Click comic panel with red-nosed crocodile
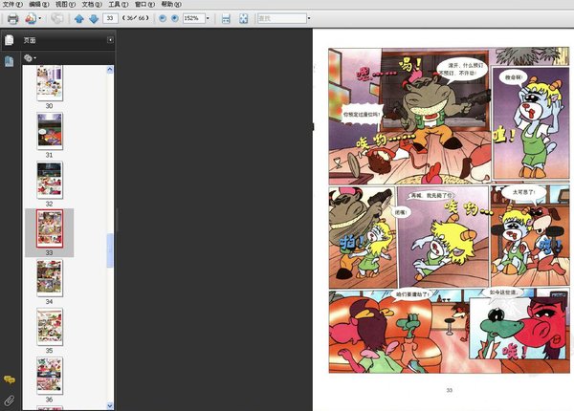The height and width of the screenshot is (411, 574). (x=519, y=329)
